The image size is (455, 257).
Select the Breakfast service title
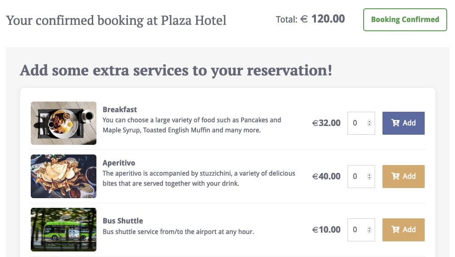120,109
